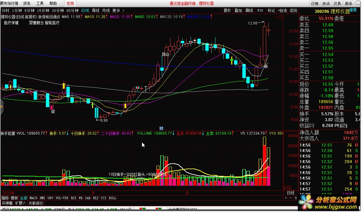Image resolution: width=362 pixels, height=212 pixels.
Task: Zoom in with the plus button
Action: [286, 198]
